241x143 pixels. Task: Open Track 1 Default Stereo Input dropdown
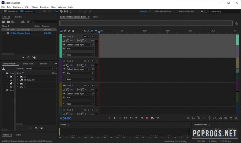point(78,45)
